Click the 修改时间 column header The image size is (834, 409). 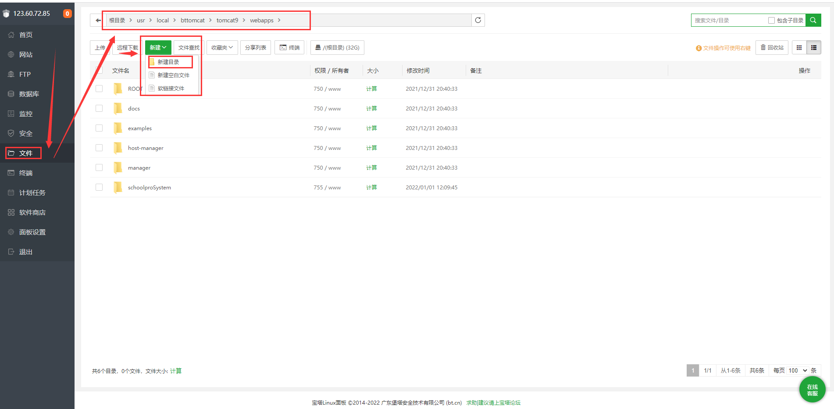pos(418,71)
